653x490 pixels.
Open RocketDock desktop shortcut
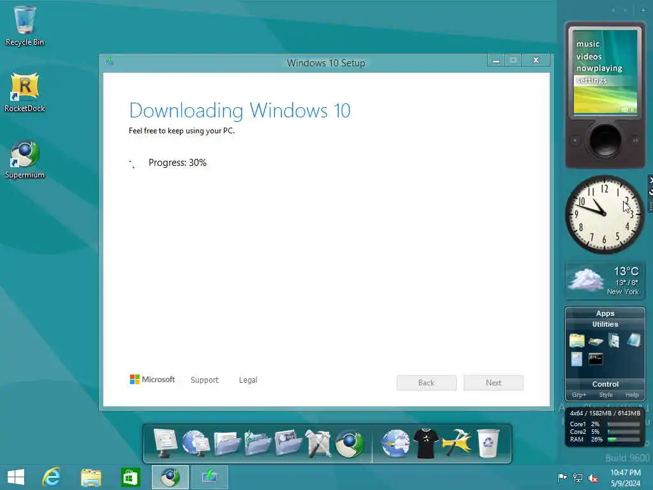25,92
